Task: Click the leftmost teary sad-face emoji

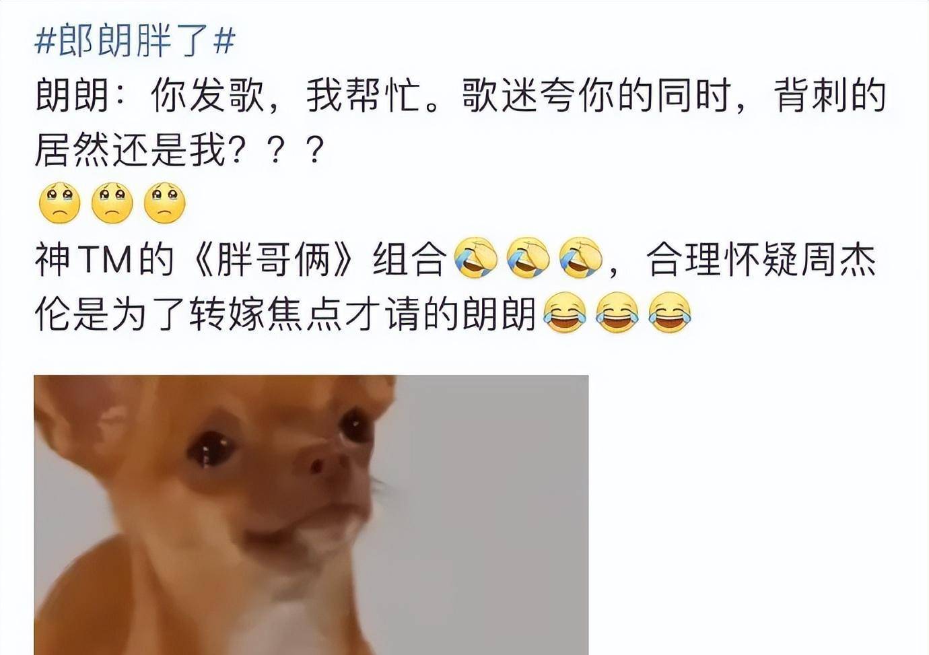Action: coord(59,204)
